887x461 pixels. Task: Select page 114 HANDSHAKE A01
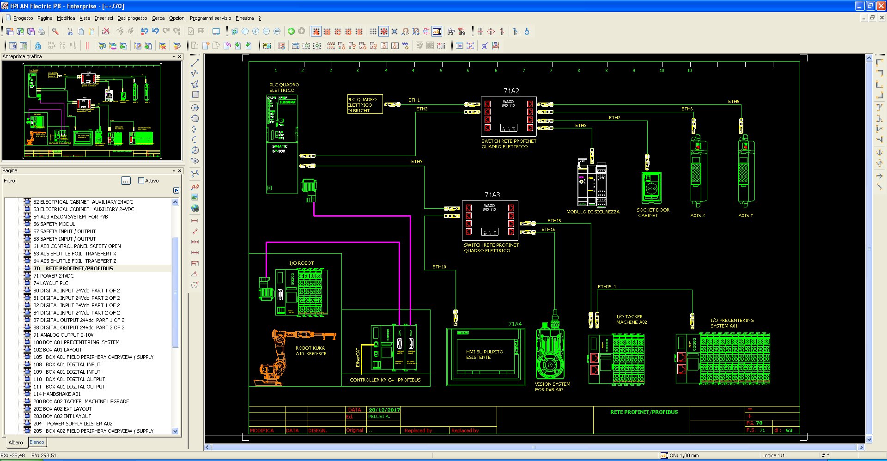(57, 394)
